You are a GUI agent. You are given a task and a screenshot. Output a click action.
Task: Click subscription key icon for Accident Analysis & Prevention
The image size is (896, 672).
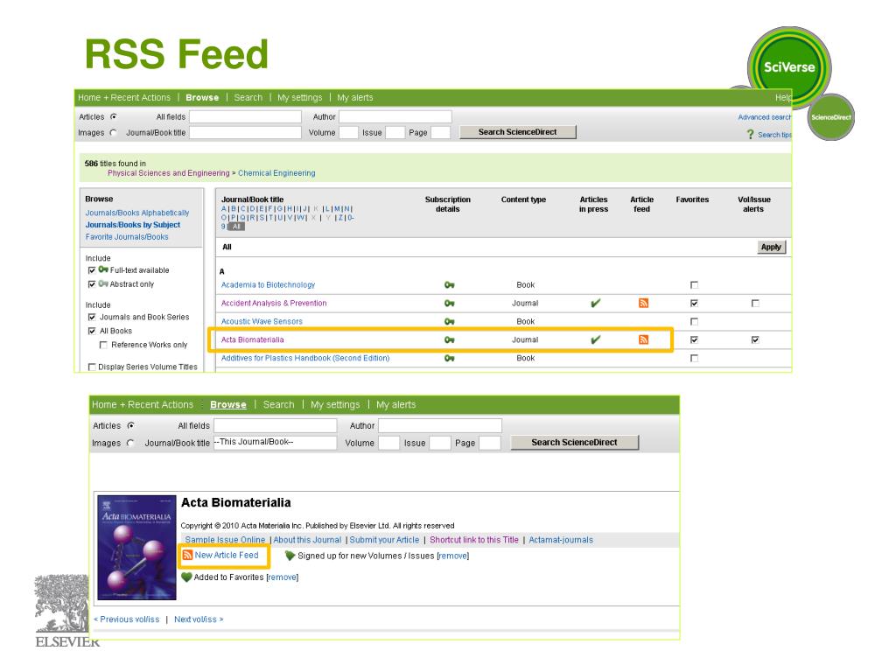[449, 303]
